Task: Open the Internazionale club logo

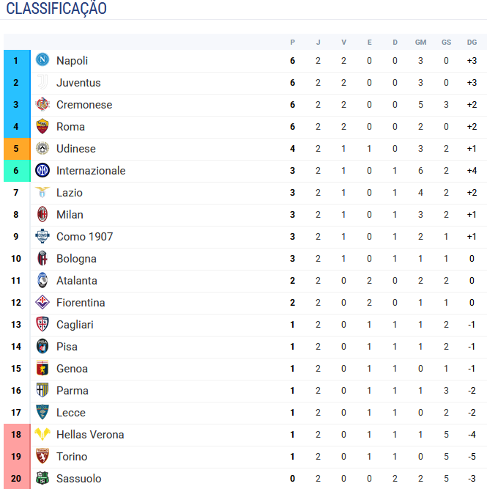Action: pos(42,170)
